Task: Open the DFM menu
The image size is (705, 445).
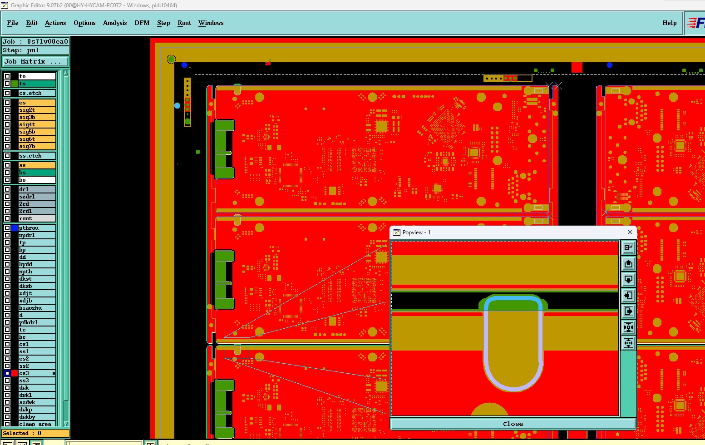Action: pyautogui.click(x=142, y=23)
